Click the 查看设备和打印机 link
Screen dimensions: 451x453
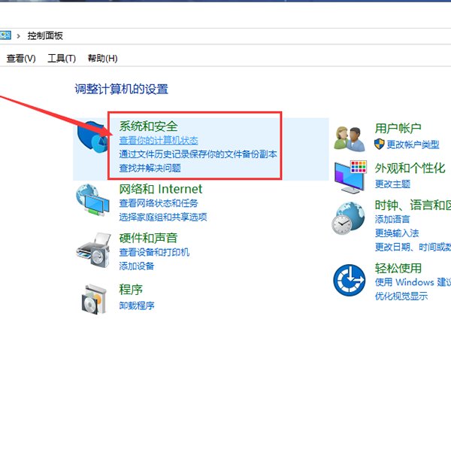[x=154, y=252]
